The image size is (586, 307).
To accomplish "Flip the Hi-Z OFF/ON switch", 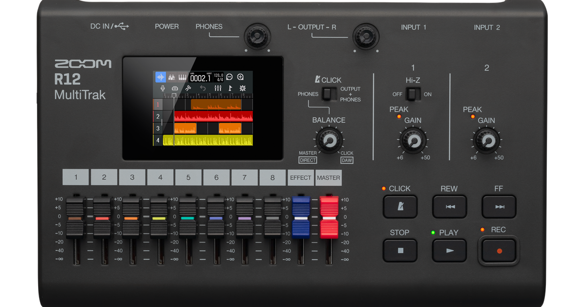I will pos(413,94).
